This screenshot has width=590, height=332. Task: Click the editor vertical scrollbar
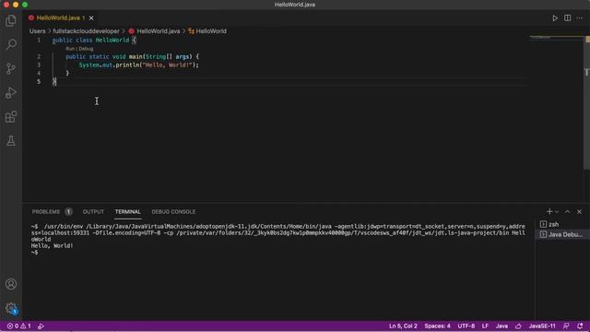tap(586, 101)
